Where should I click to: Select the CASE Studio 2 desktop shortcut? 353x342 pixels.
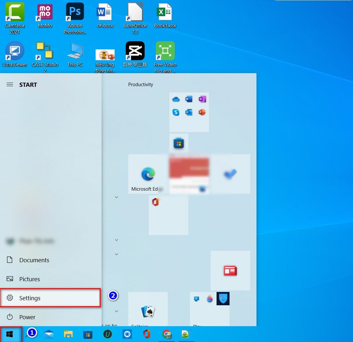[45, 57]
